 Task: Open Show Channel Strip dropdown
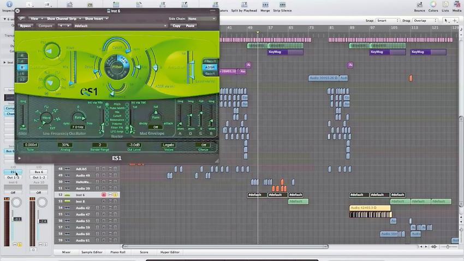point(64,19)
